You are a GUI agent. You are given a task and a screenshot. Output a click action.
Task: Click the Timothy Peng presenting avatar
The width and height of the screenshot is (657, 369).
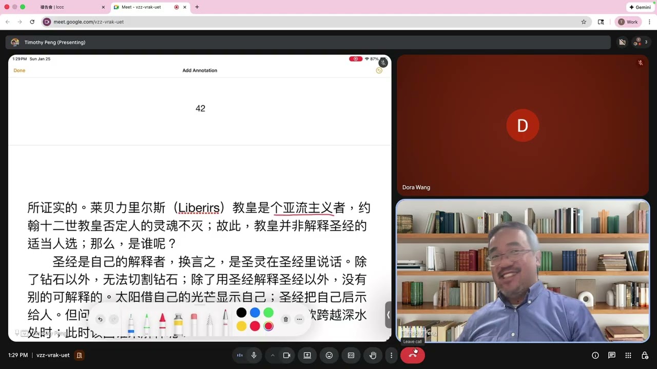(15, 43)
